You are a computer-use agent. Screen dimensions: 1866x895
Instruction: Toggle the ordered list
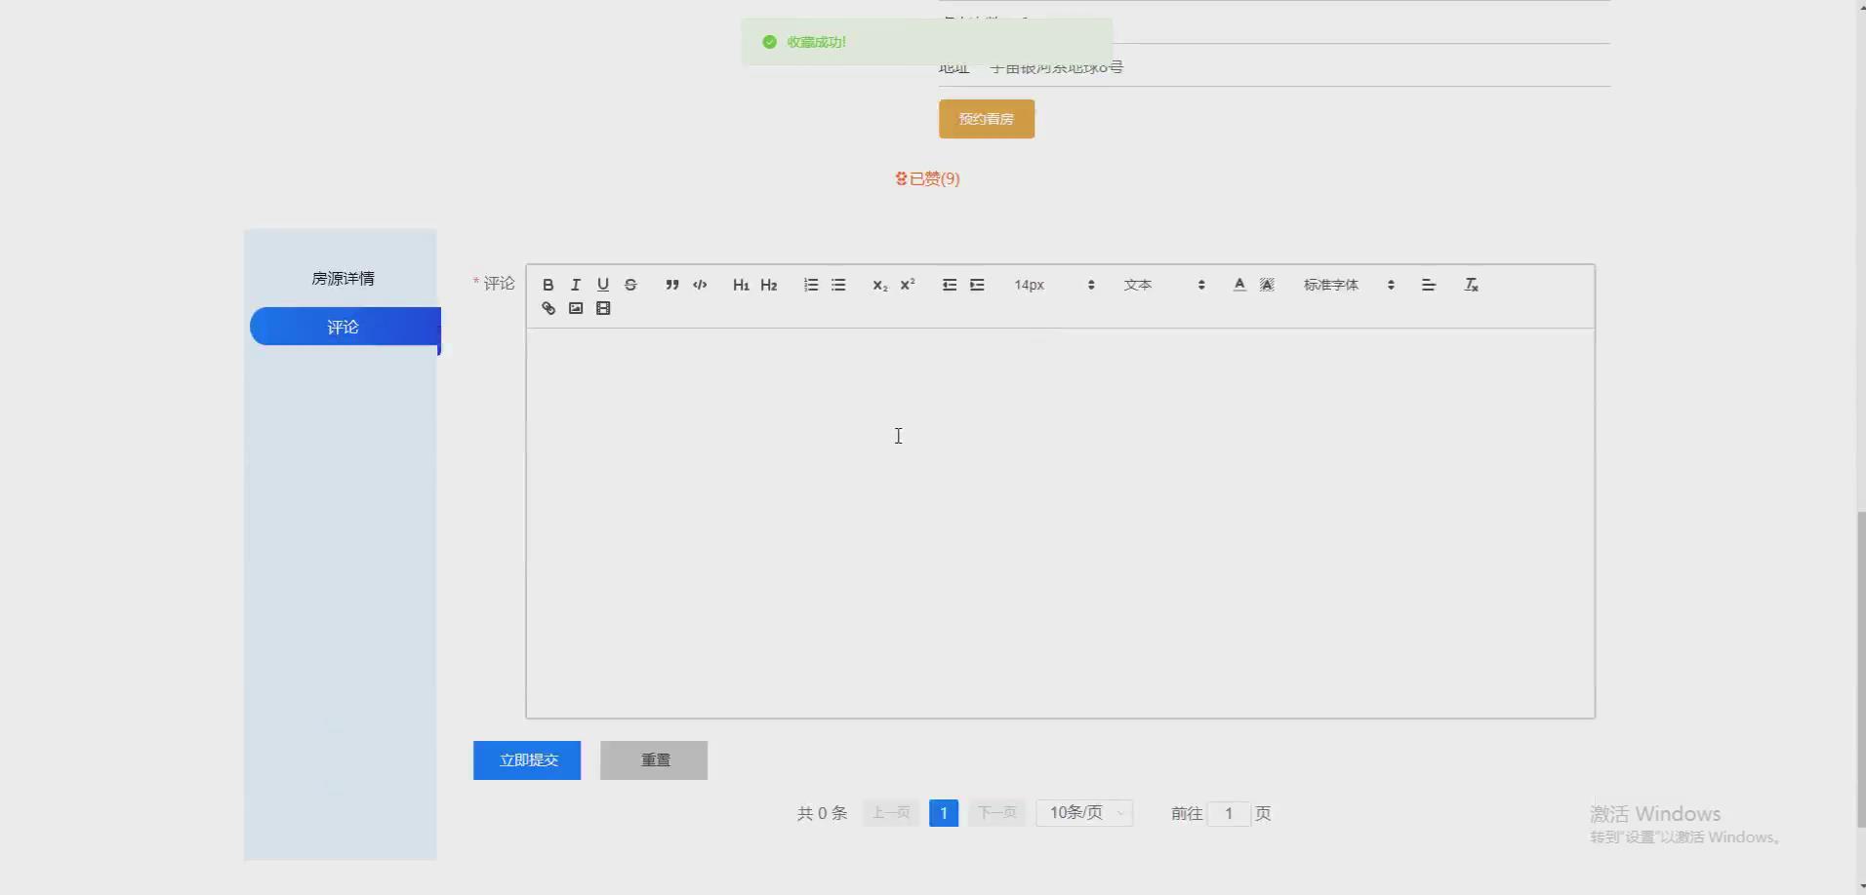click(x=810, y=284)
